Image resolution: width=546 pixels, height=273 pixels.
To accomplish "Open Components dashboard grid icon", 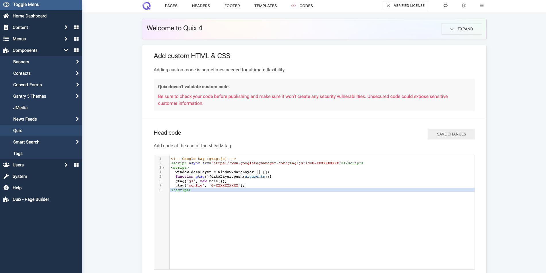I will click(76, 50).
